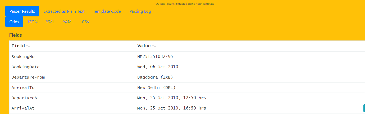
Task: Show results as JSON
Action: coord(33,22)
